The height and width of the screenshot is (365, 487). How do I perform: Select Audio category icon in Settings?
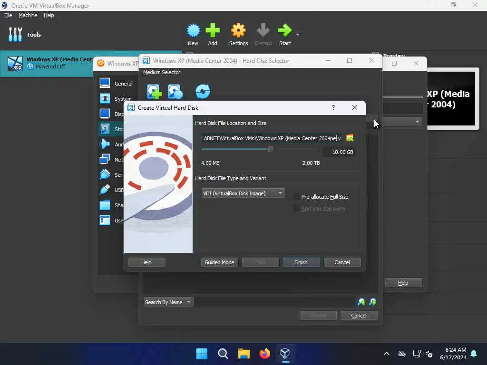pyautogui.click(x=105, y=144)
